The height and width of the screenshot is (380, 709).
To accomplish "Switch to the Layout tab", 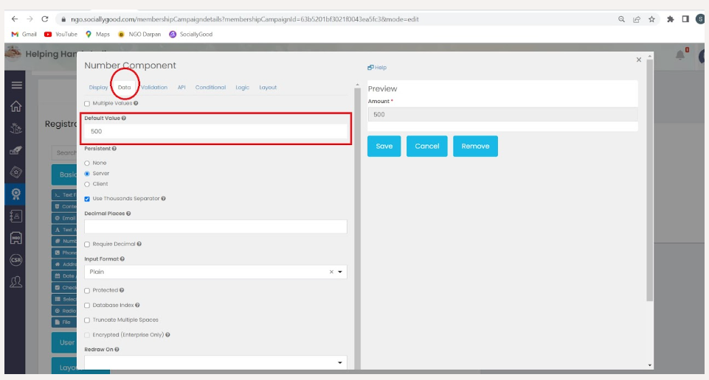I will 268,88.
